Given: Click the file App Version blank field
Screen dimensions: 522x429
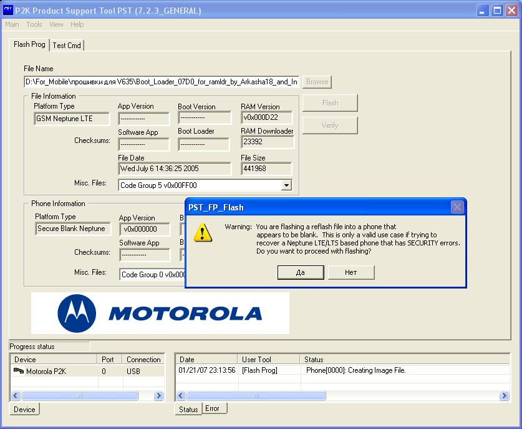Looking at the screenshot, I should (144, 119).
